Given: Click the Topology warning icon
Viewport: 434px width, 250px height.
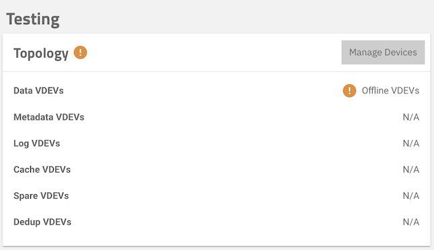Looking at the screenshot, I should pos(80,52).
